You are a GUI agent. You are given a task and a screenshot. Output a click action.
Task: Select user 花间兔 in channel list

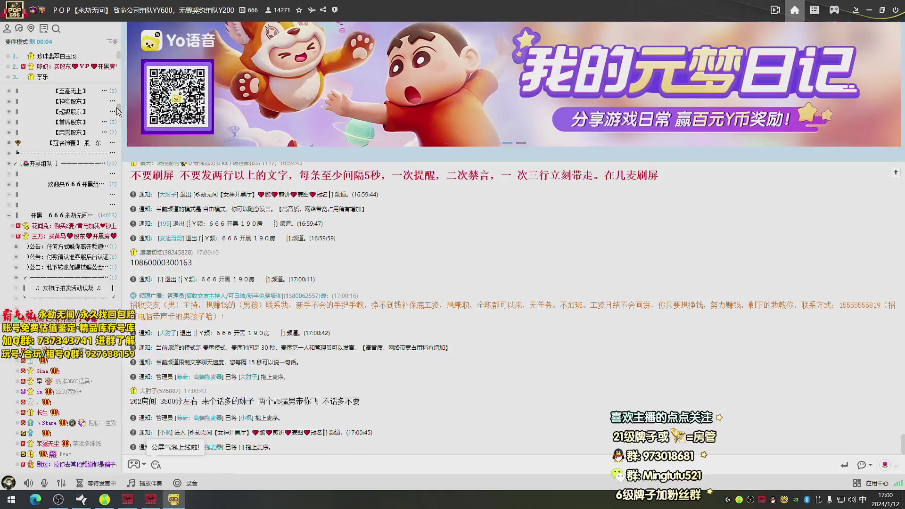click(x=74, y=226)
